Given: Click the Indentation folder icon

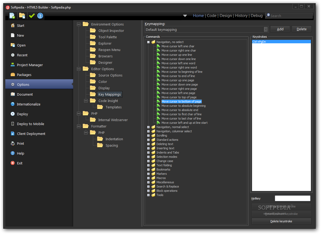Looking at the screenshot, I should click(x=100, y=139).
